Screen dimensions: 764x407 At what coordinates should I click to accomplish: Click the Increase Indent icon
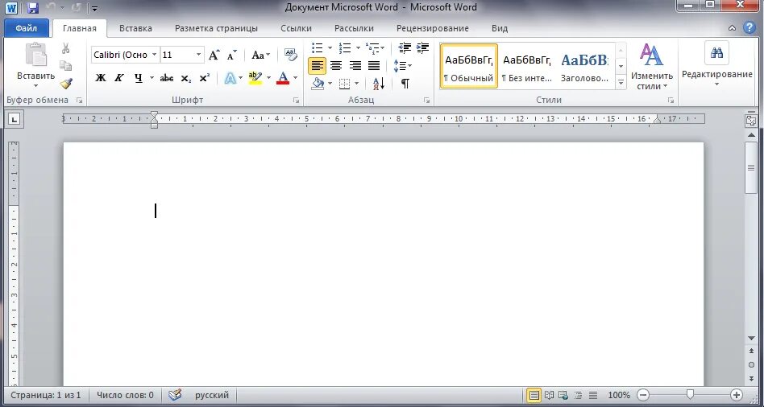[x=422, y=47]
